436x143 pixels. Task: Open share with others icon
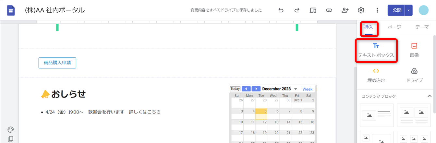(x=345, y=10)
